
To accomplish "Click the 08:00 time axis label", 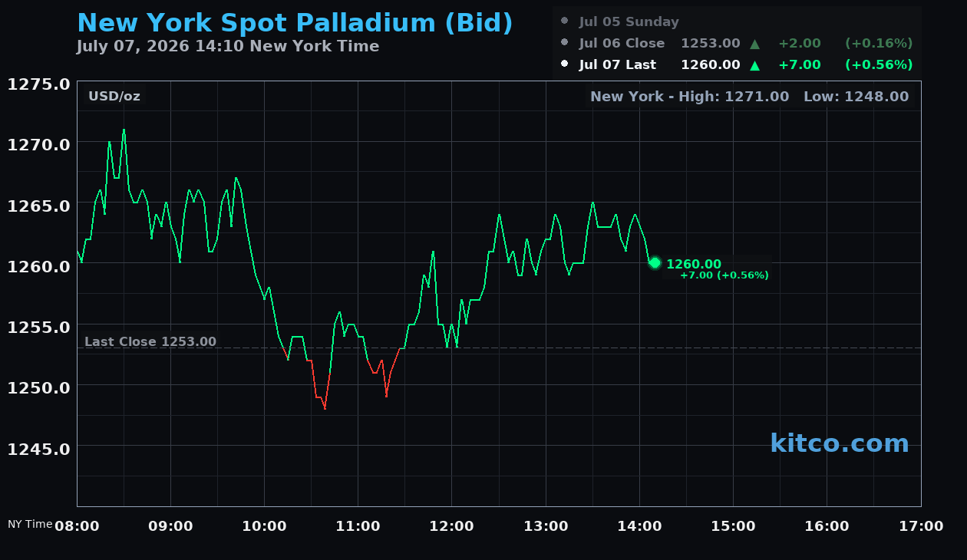I will [77, 526].
